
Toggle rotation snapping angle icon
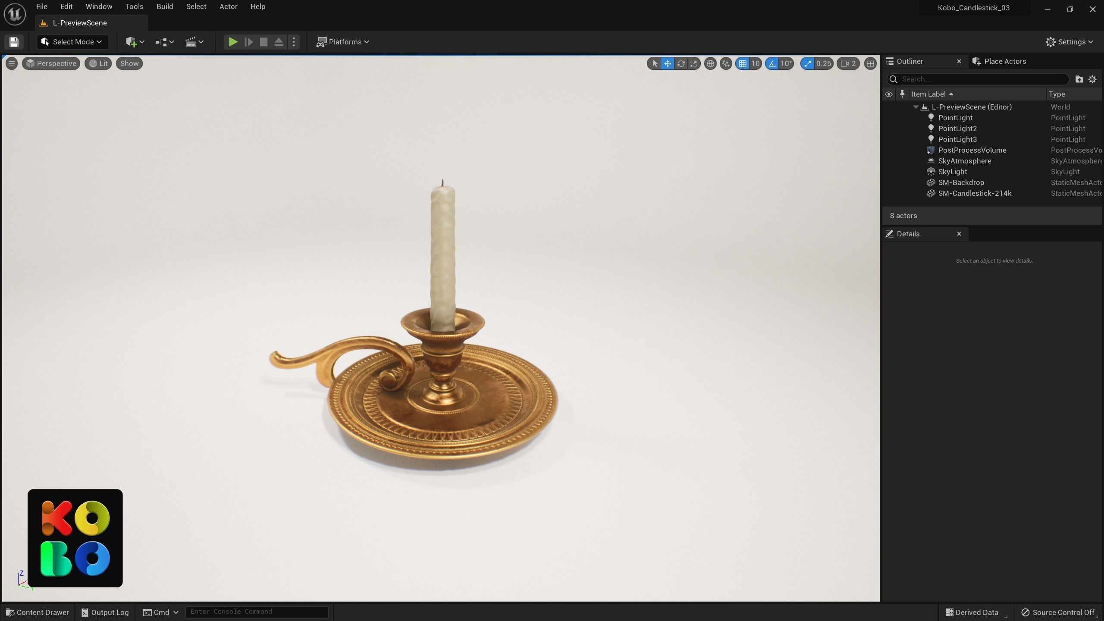(x=772, y=63)
